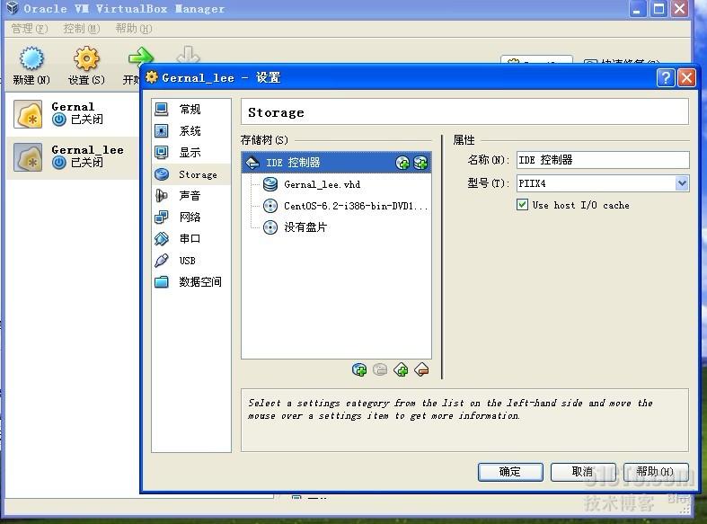Minimize the VirtualBox Manager window
The height and width of the screenshot is (524, 707).
pos(637,9)
